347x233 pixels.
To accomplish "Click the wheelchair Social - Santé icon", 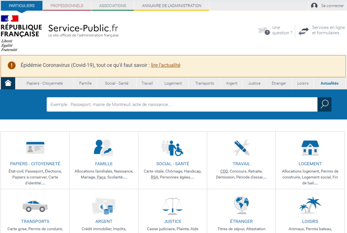I will tap(172, 148).
